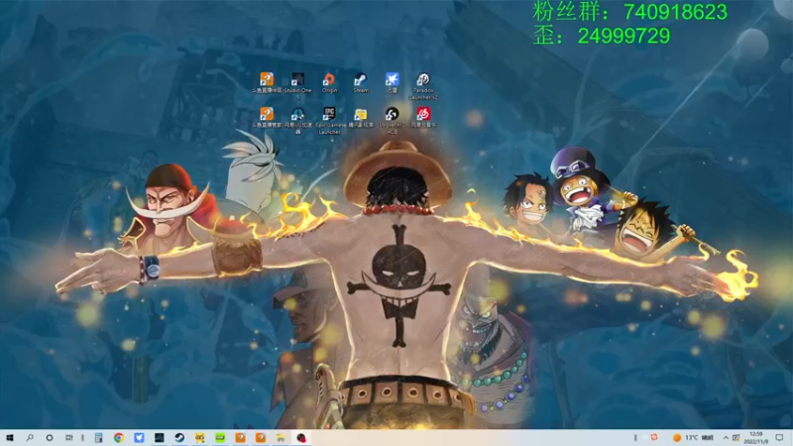
Task: Open the blue Xunlei (迅雷) desktop shortcut
Action: tap(392, 83)
